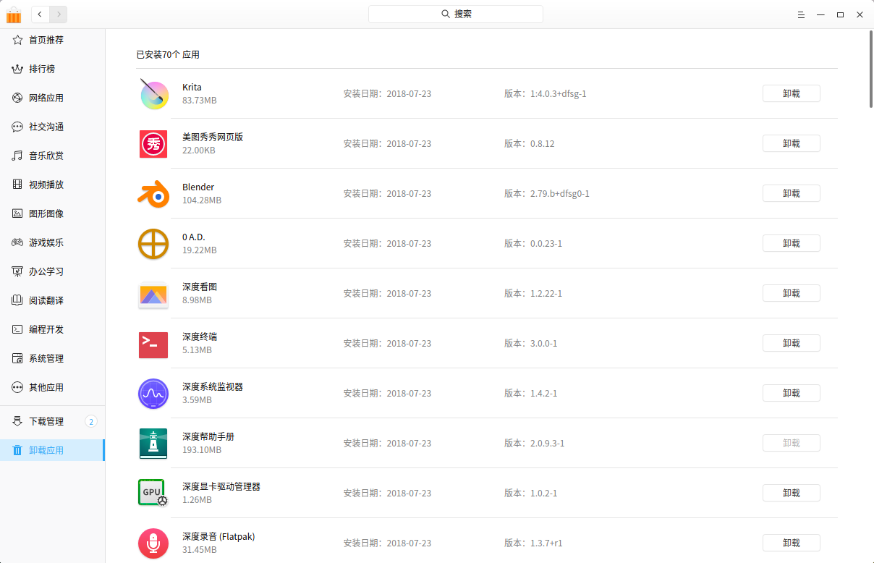Click the 104.28MB size text
The image size is (874, 563).
(x=202, y=200)
